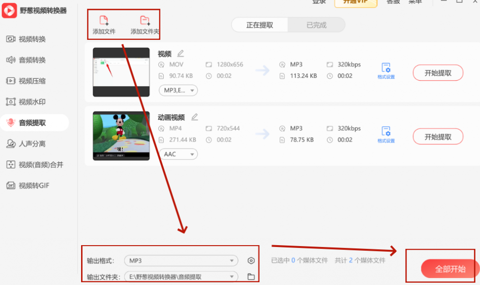Click the folder icon beside 输出文件夹
480x285 pixels.
251,277
